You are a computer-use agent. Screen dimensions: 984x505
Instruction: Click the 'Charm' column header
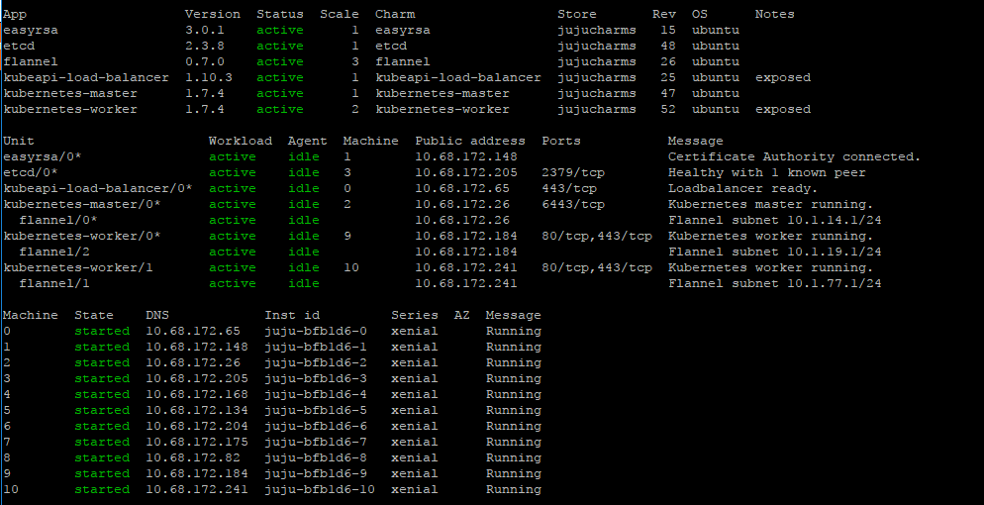point(395,14)
